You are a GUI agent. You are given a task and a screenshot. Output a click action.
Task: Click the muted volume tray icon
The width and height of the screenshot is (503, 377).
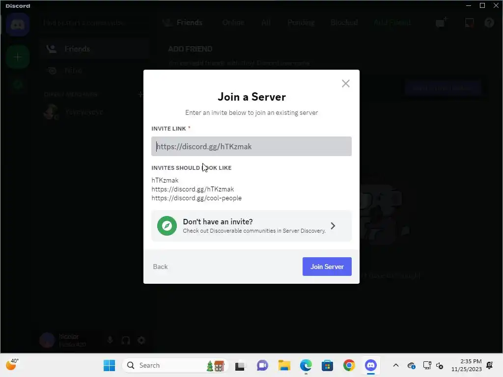pos(440,365)
